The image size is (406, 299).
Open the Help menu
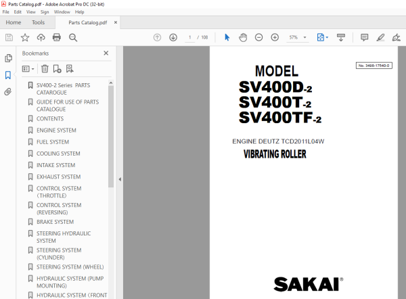tap(79, 12)
